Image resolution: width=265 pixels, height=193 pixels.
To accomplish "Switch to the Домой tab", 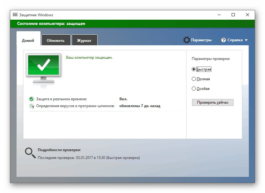I will tap(28, 39).
